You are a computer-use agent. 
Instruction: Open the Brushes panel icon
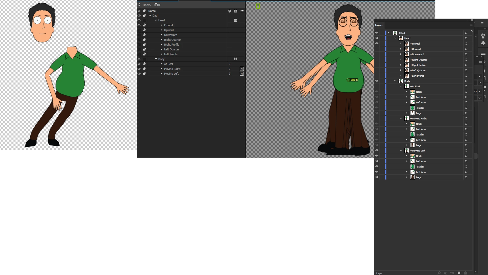click(483, 36)
